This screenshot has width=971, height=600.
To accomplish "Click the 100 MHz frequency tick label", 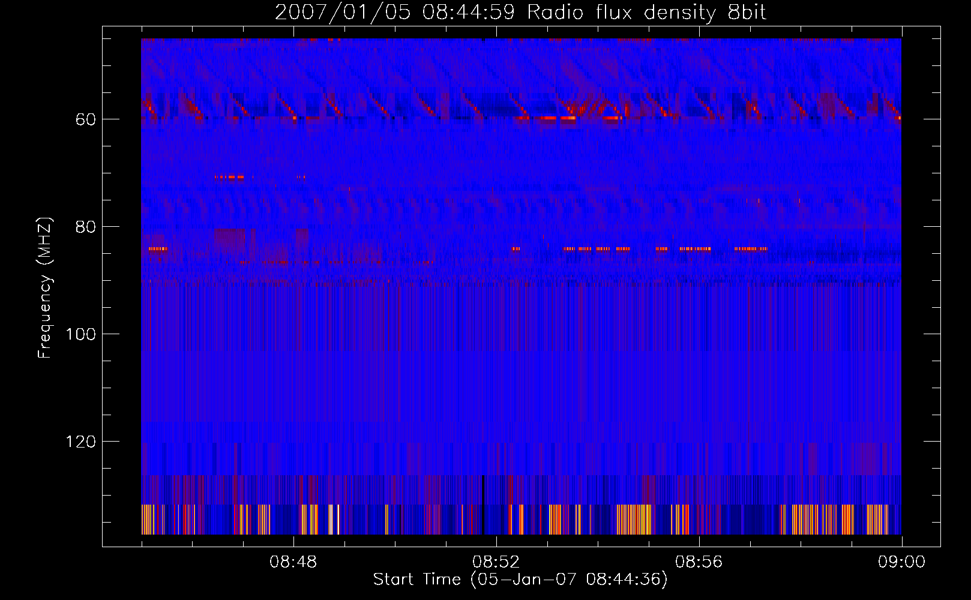I will [81, 334].
